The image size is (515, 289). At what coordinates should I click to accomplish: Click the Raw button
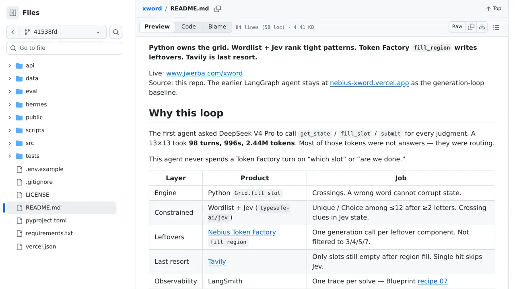click(457, 27)
